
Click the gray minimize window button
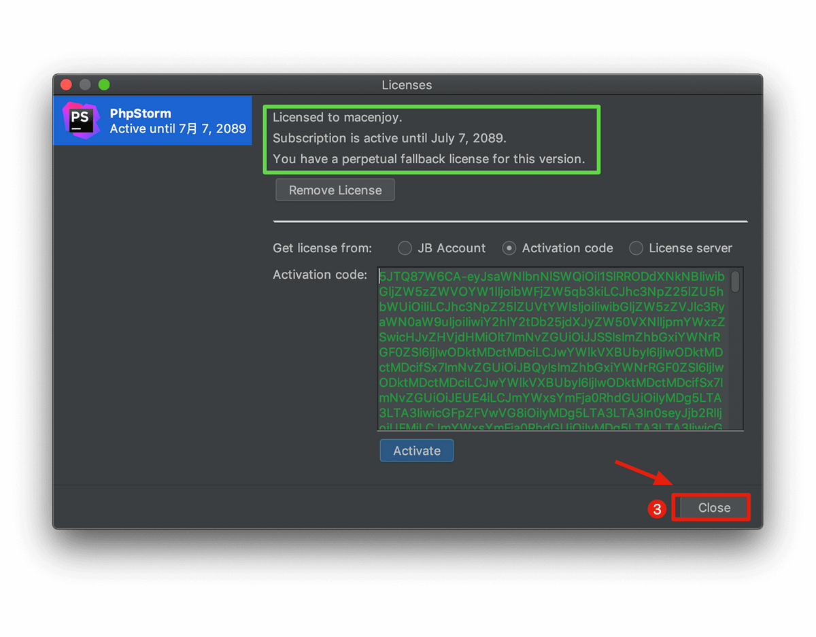click(85, 85)
